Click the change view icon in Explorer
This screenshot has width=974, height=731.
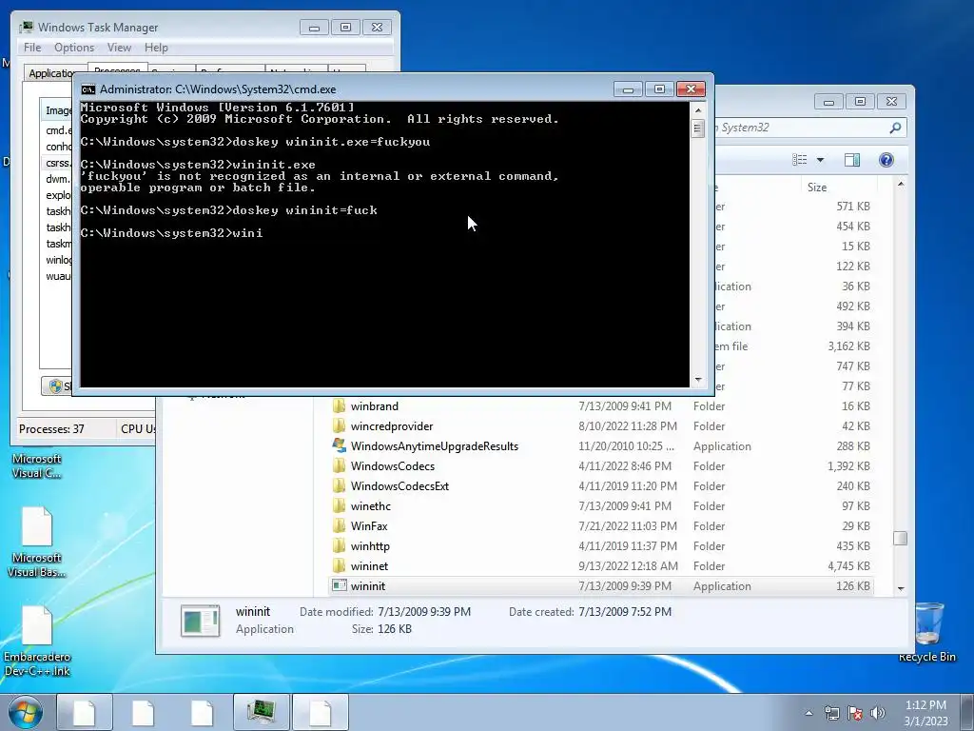(799, 160)
